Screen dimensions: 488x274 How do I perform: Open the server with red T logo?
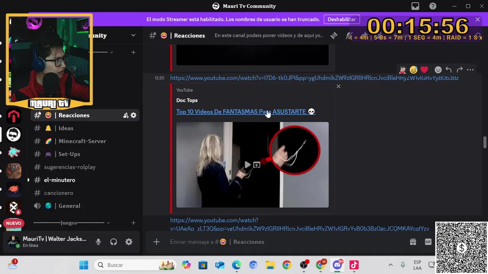point(14,116)
